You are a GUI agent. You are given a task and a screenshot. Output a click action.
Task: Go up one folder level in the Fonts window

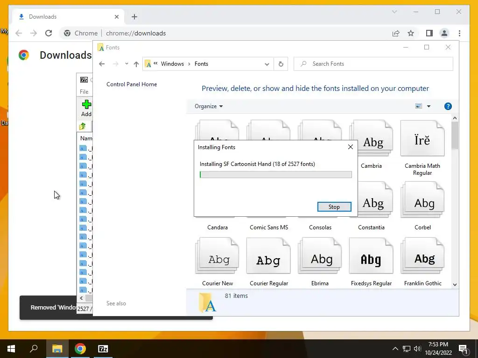click(136, 64)
